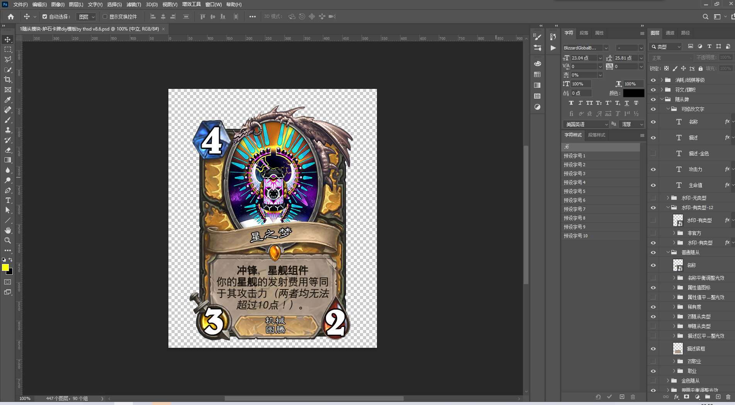The image size is (735, 405).
Task: Click the 水印-有类型 layer thumbnail
Action: tap(678, 220)
